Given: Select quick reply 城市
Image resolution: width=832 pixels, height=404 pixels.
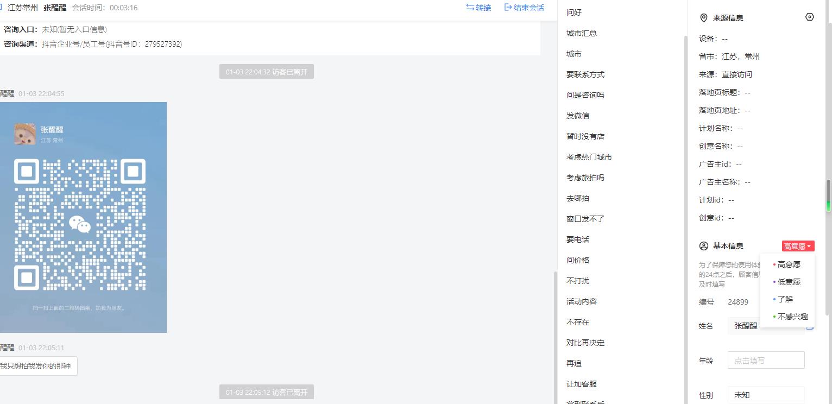Looking at the screenshot, I should click(x=574, y=54).
